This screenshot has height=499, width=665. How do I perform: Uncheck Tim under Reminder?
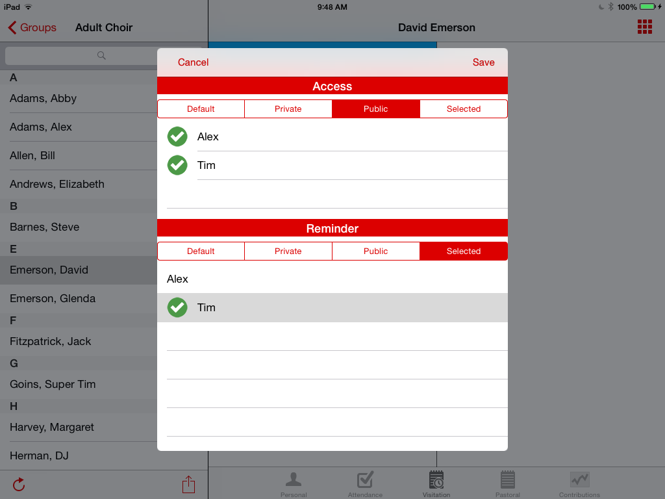coord(177,307)
